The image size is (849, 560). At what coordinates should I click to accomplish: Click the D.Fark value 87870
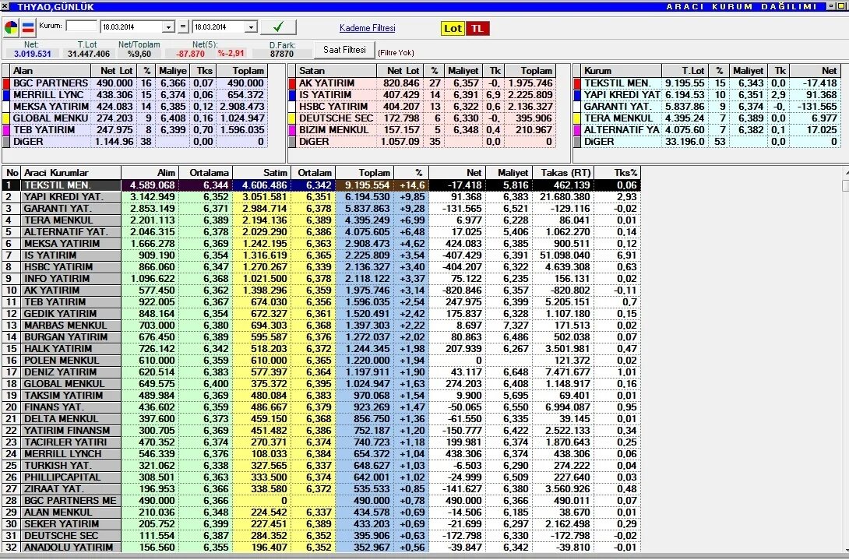(281, 54)
